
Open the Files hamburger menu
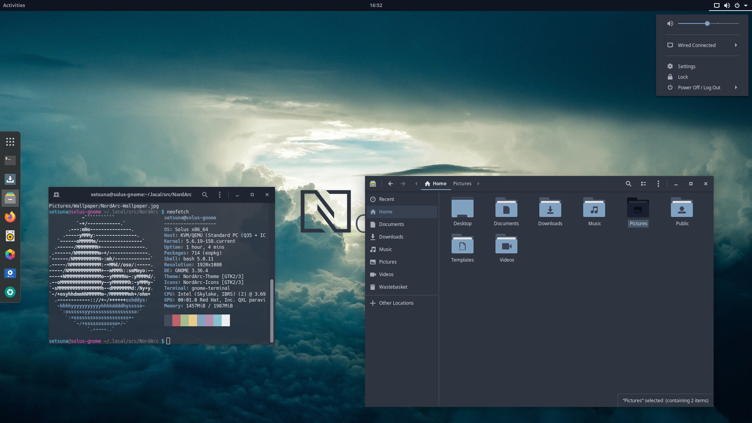click(x=658, y=184)
